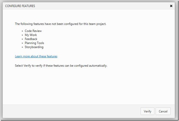Click the CONFIGURE FEATURES dialog title

click(20, 6)
